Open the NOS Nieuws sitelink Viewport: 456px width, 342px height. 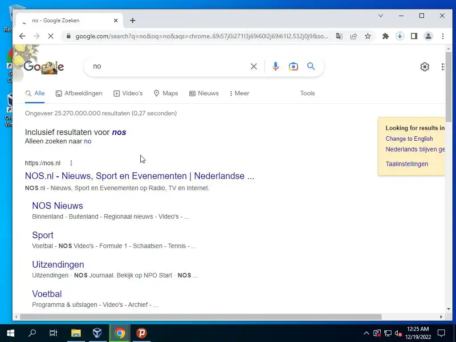(57, 206)
